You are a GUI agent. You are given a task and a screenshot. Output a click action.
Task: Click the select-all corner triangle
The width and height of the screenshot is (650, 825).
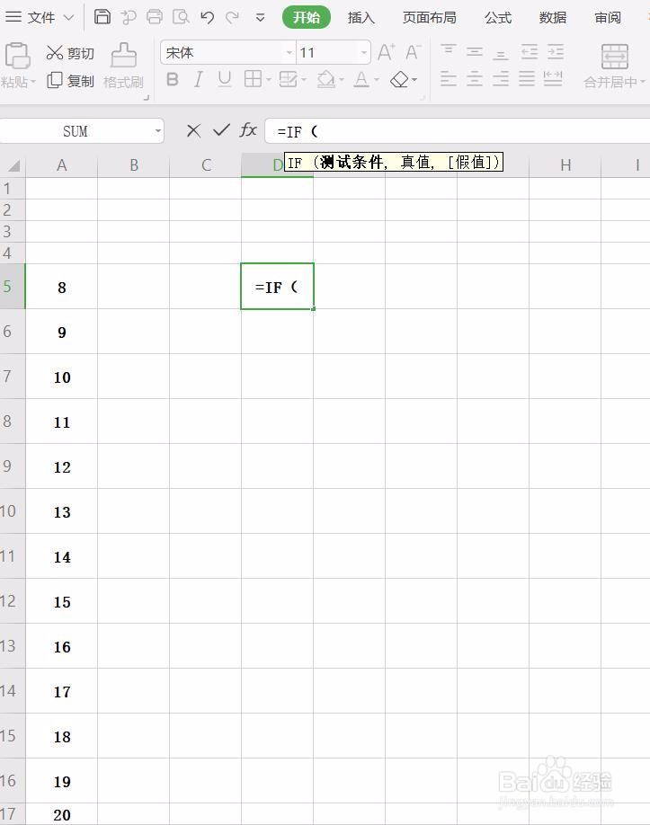tap(14, 166)
